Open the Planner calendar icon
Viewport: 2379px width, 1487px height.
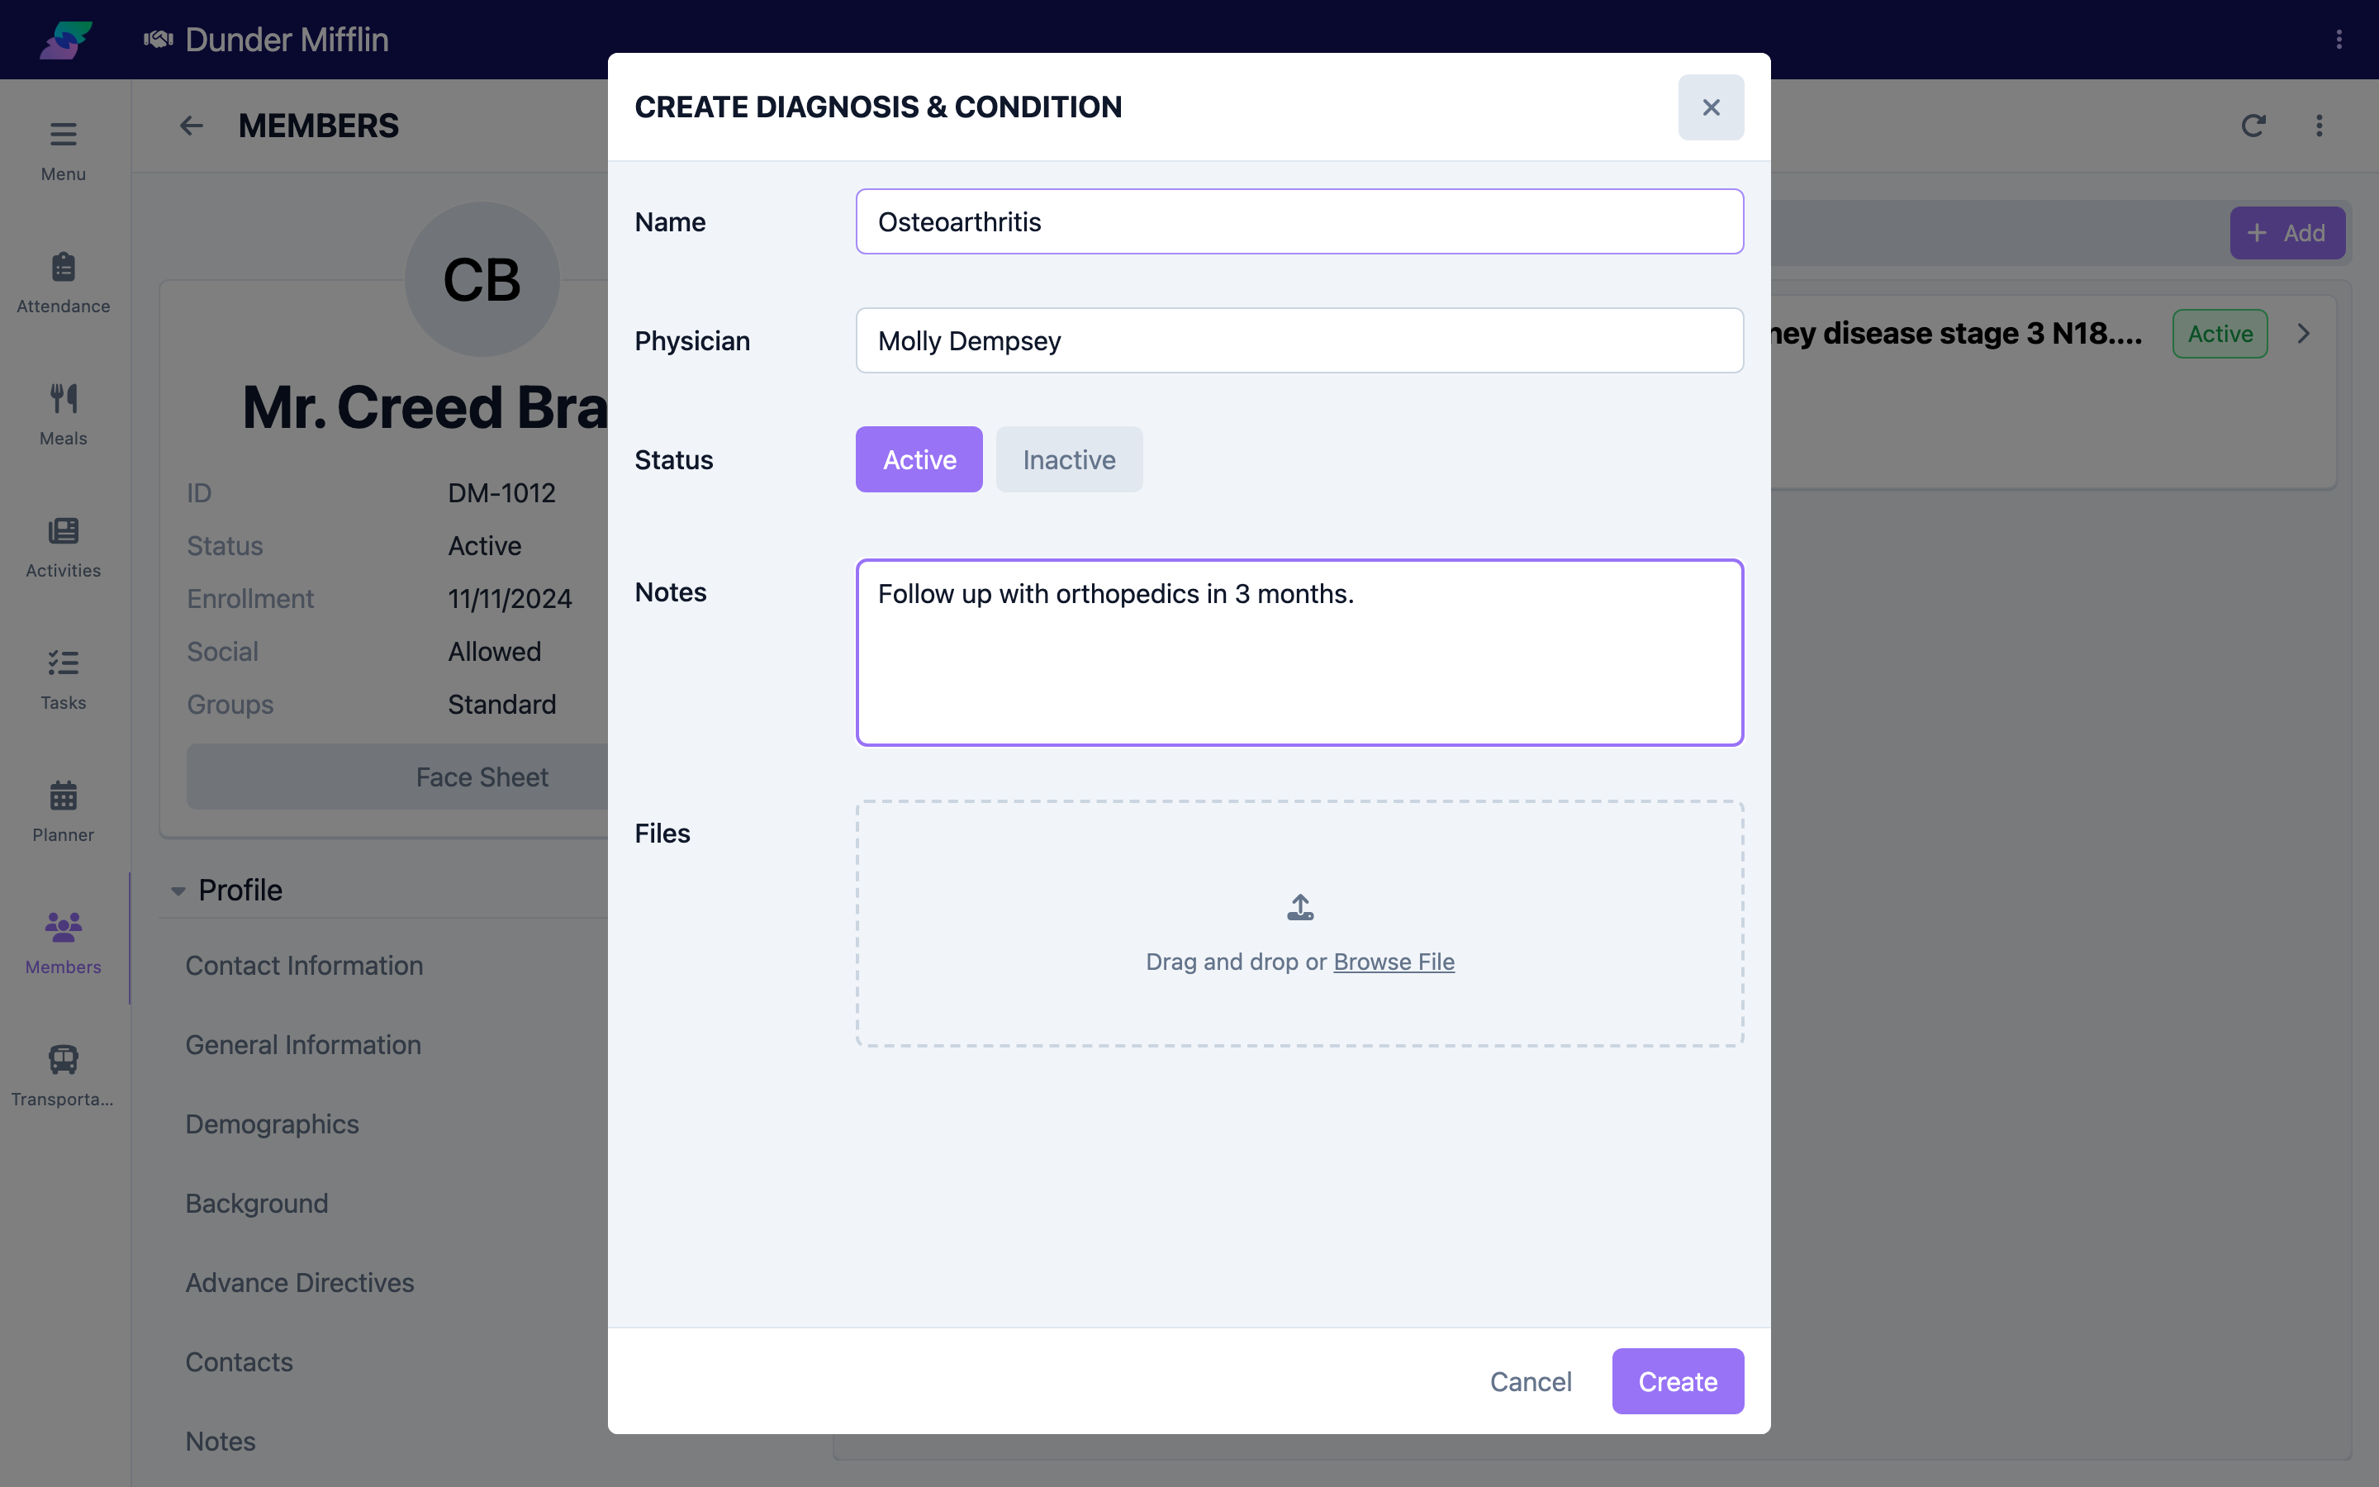(63, 795)
